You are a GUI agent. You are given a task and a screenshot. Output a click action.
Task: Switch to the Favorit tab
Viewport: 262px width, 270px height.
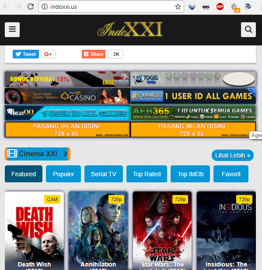click(x=231, y=174)
